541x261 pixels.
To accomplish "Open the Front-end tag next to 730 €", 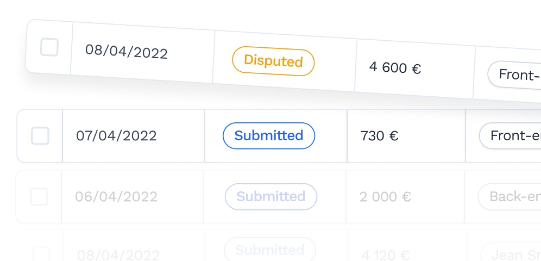I will [510, 136].
